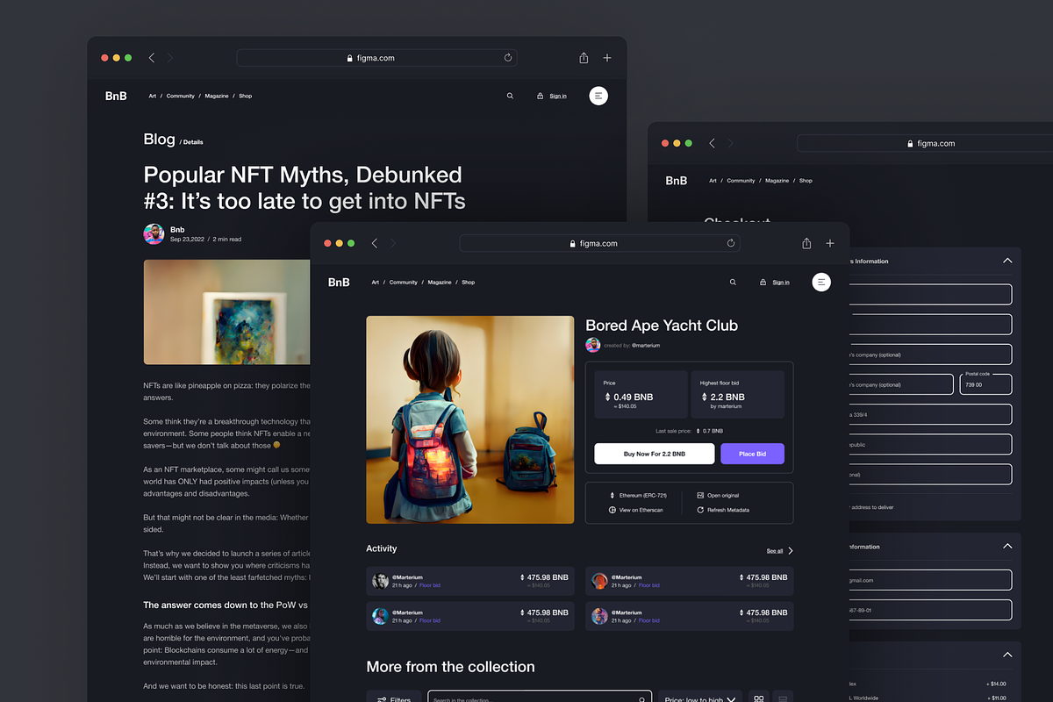Open Community menu on product page
The height and width of the screenshot is (702, 1053).
pos(404,283)
